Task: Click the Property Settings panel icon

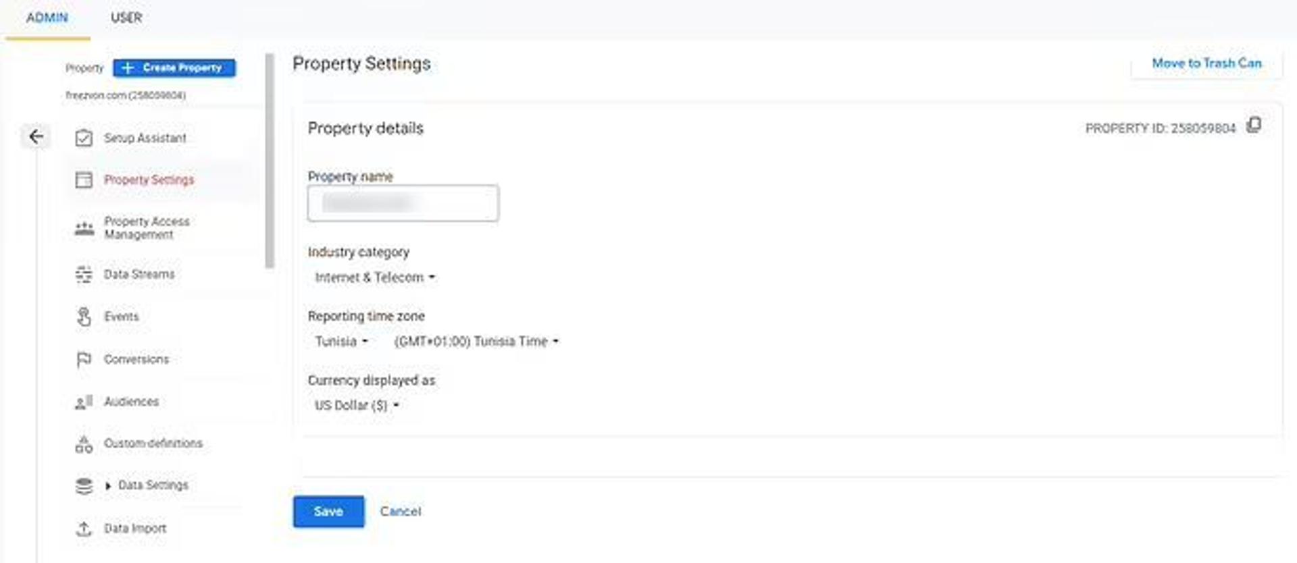Action: (84, 180)
